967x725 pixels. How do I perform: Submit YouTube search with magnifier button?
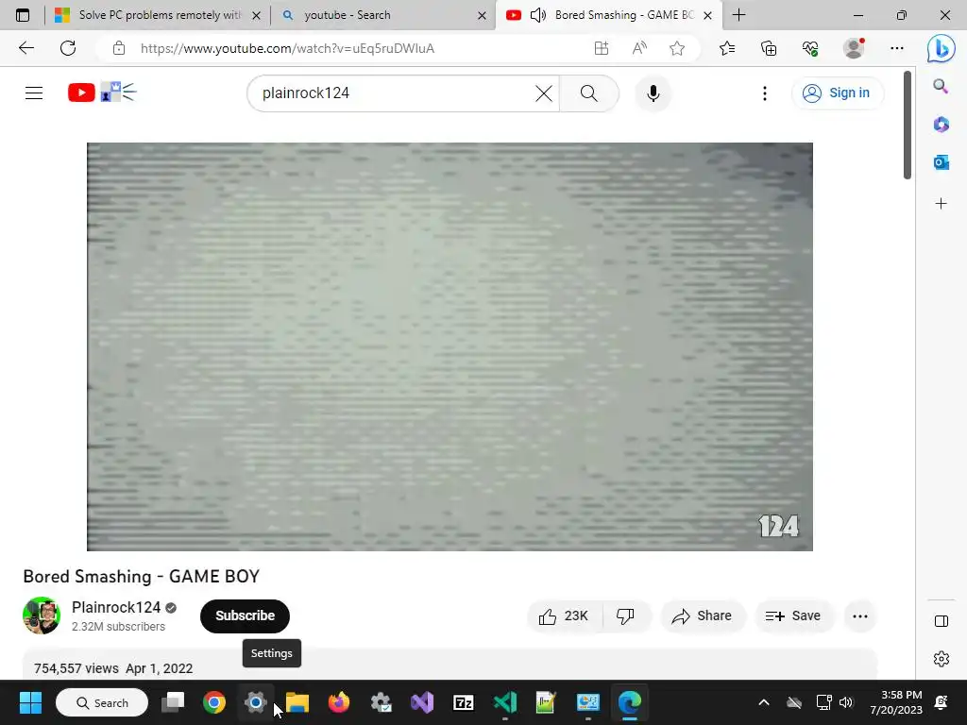tap(589, 93)
